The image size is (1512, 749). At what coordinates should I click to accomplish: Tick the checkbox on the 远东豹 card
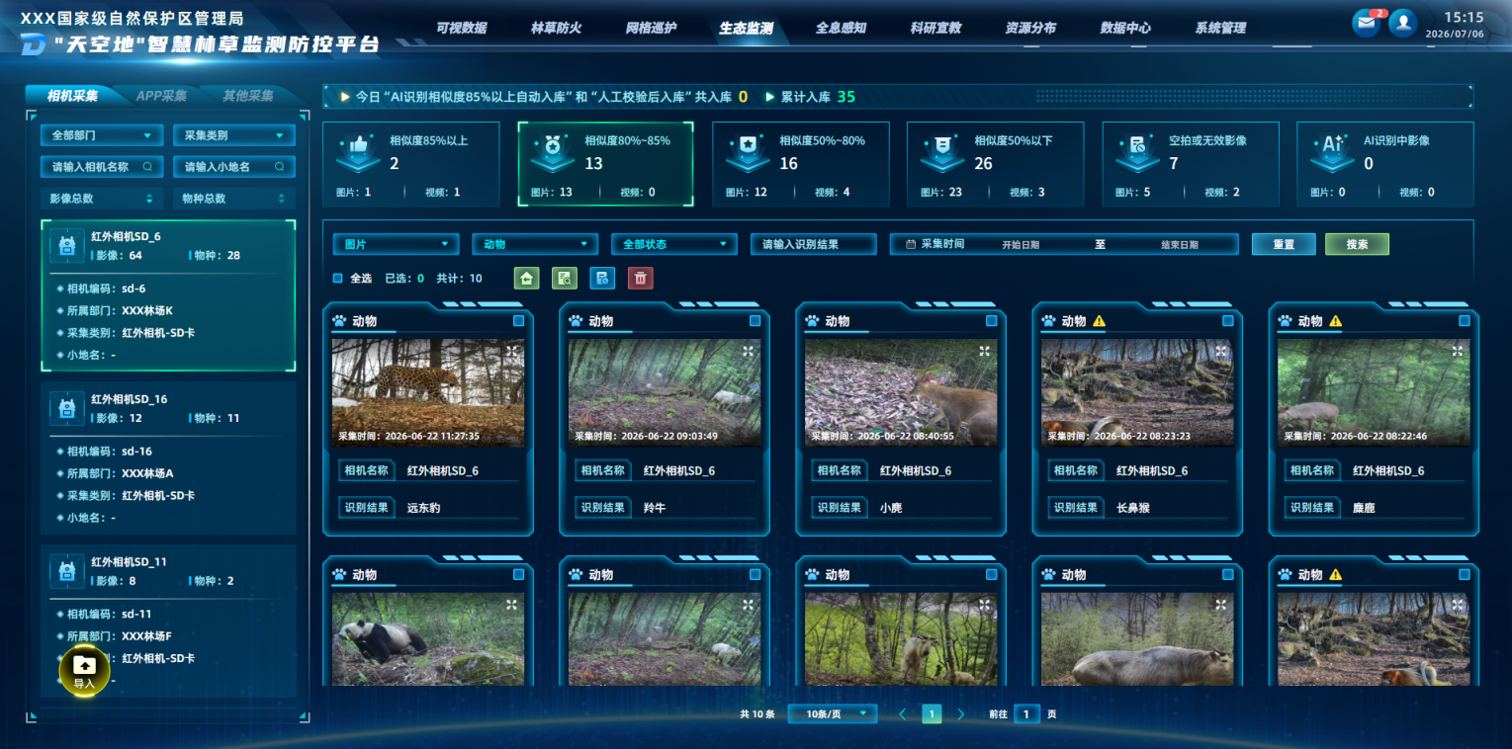[519, 321]
